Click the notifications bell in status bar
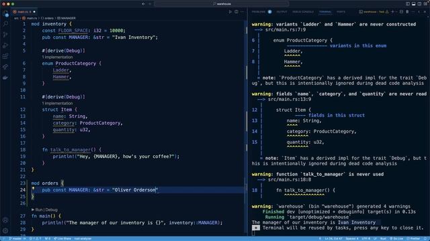 pos(426,238)
